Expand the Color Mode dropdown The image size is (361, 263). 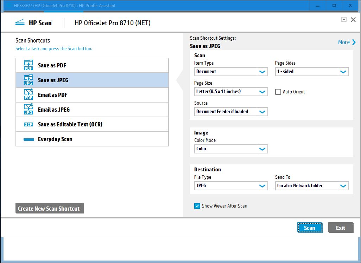262,149
